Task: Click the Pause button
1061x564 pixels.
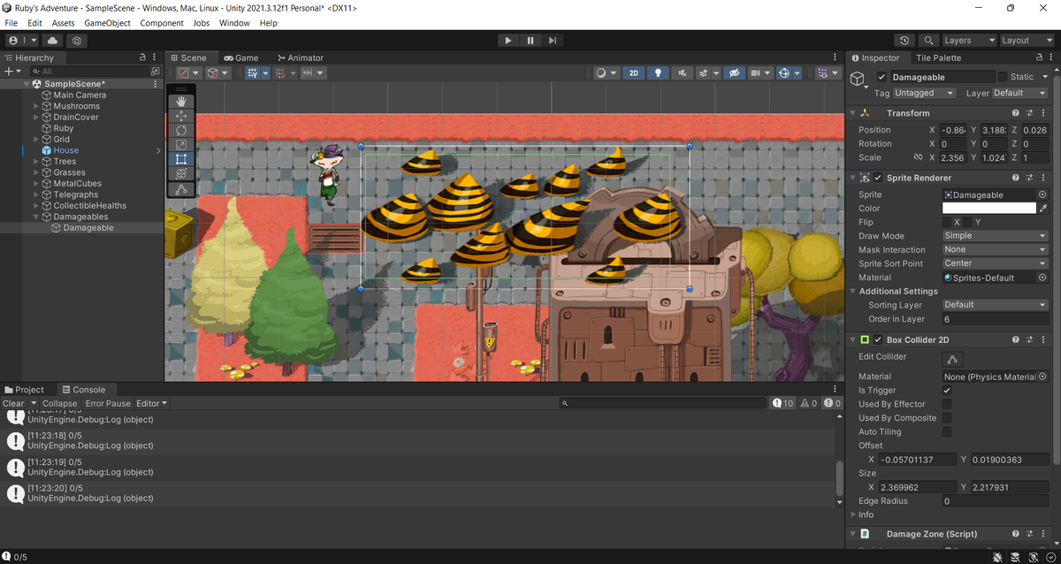Action: point(530,41)
